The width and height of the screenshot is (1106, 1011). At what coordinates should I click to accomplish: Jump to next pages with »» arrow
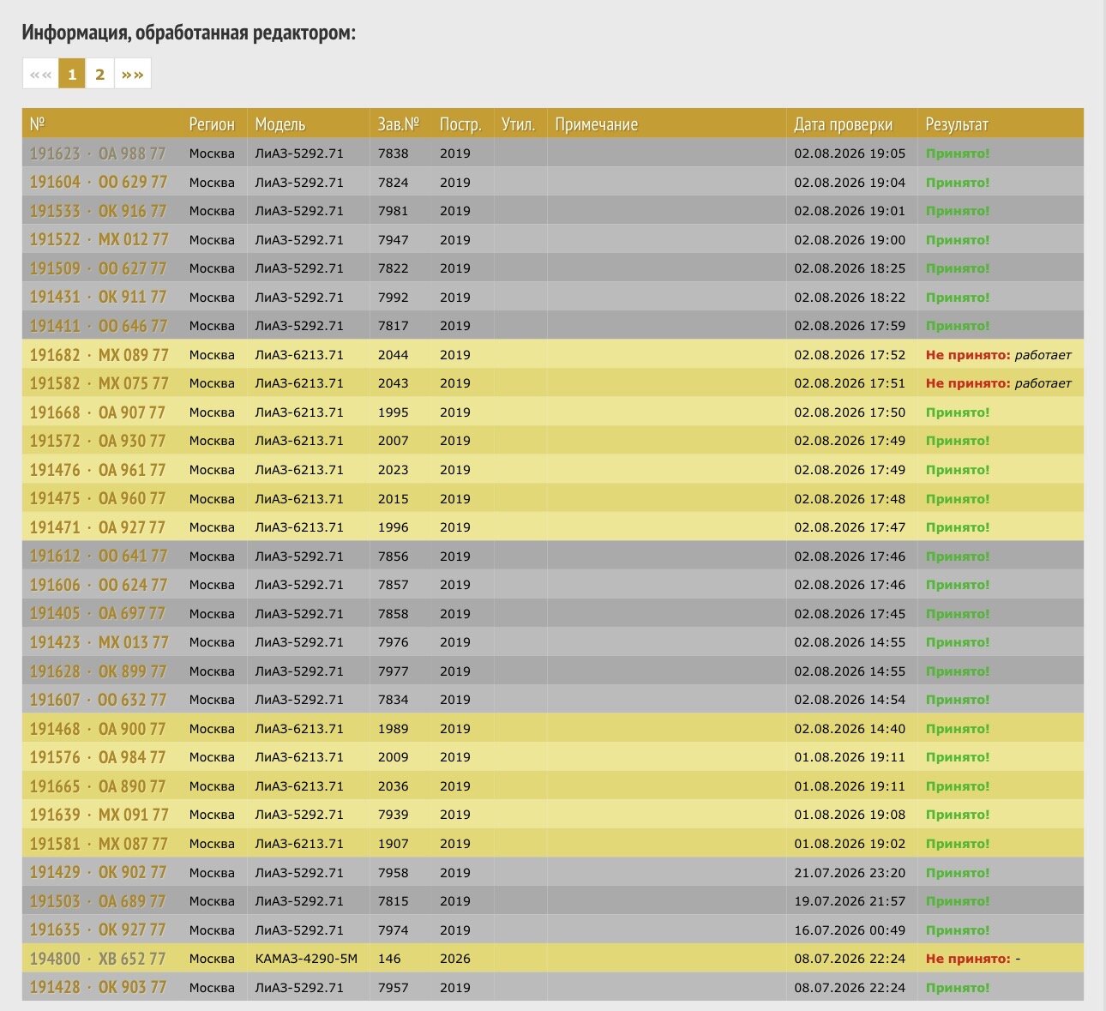(x=133, y=74)
